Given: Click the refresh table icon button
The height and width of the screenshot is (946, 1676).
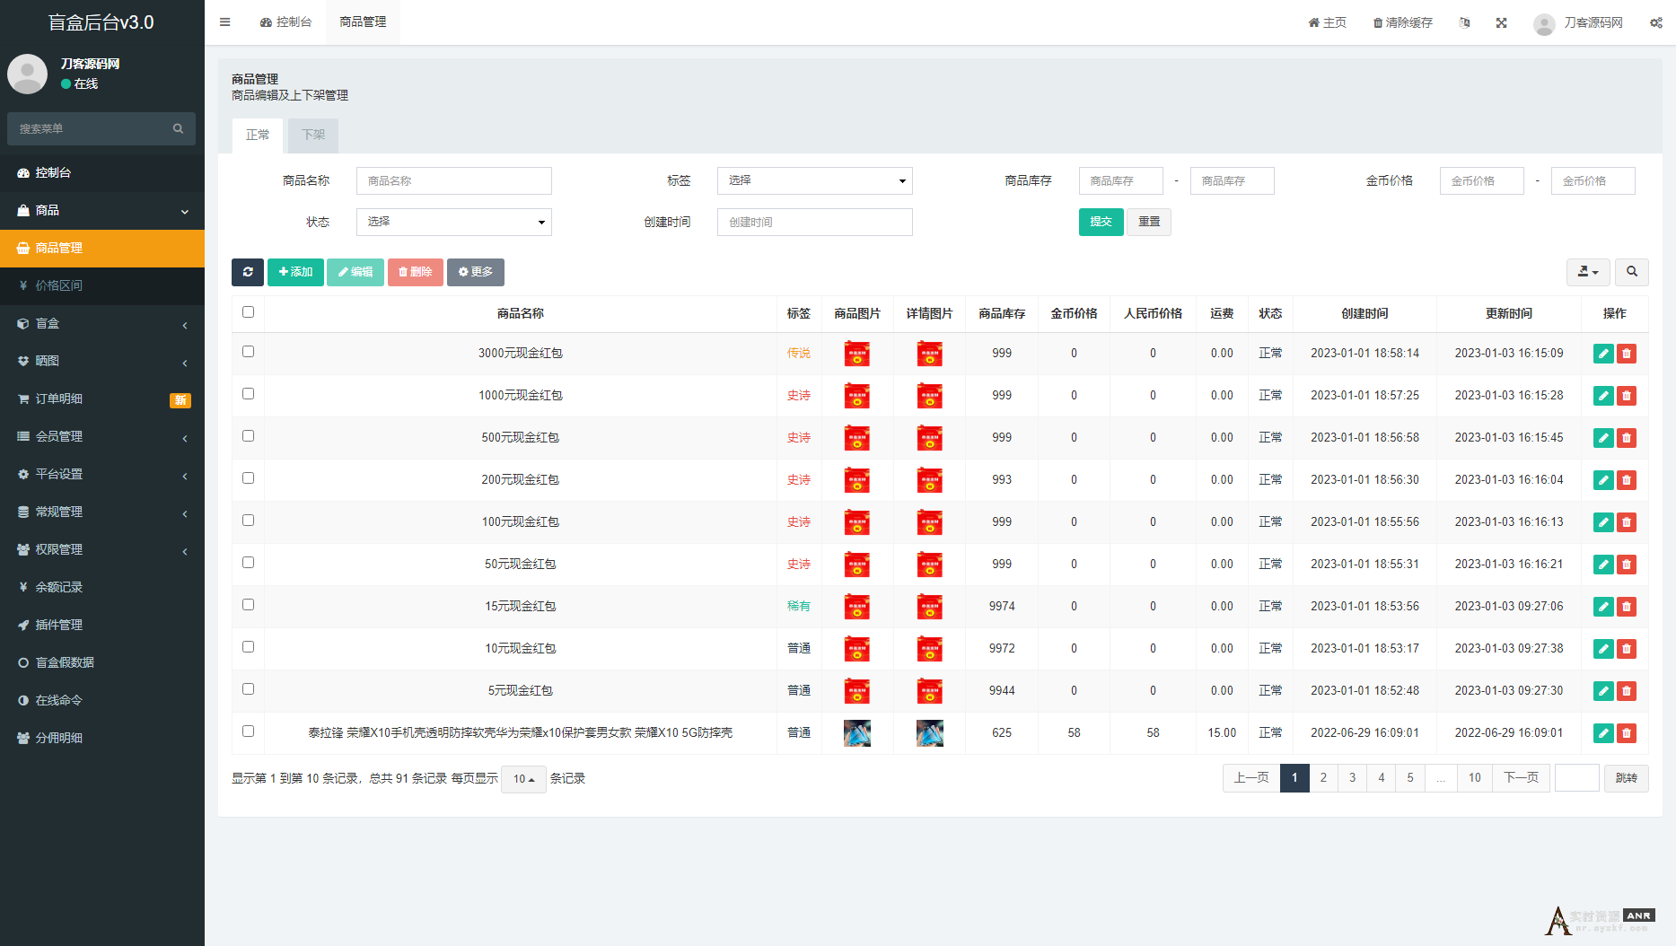Looking at the screenshot, I should pos(248,272).
